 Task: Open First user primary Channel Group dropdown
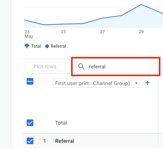point(97,83)
